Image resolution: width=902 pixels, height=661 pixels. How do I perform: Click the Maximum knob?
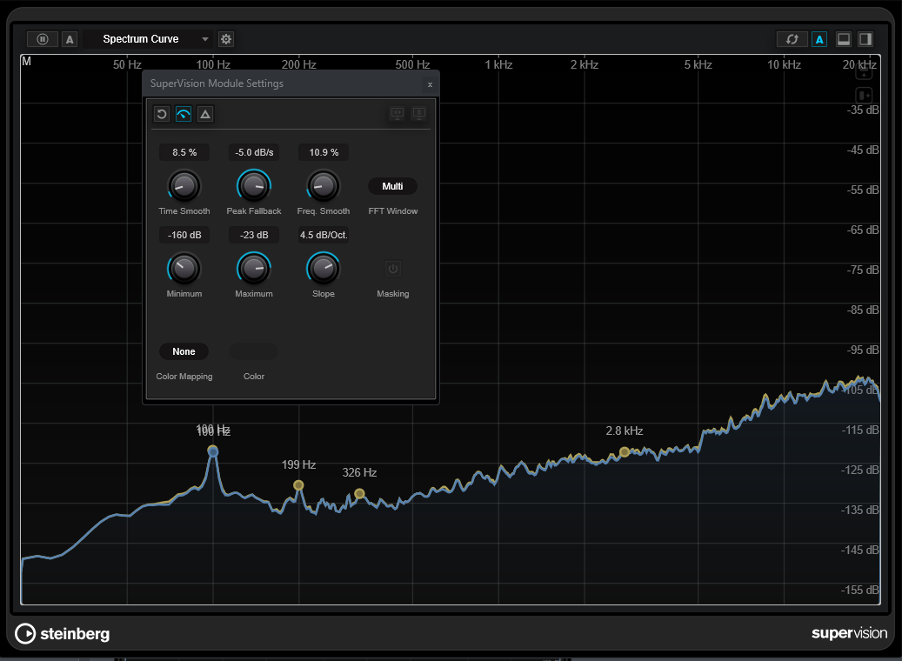pos(254,269)
